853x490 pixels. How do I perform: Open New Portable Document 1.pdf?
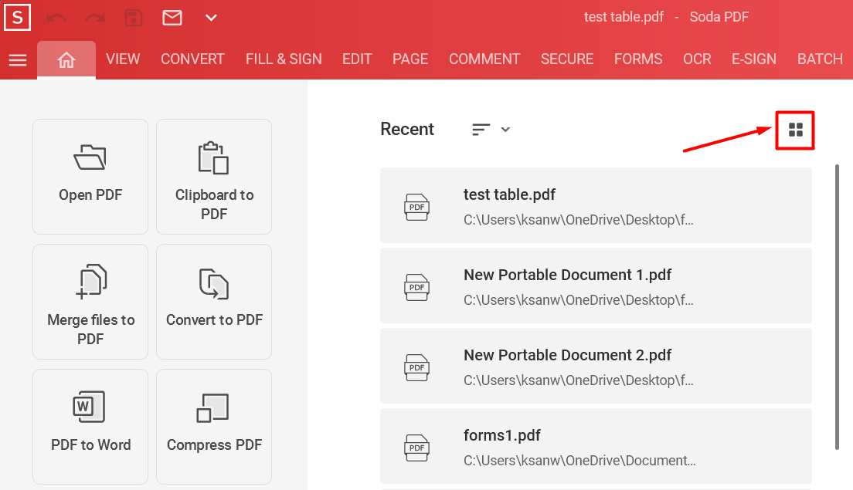coord(596,286)
